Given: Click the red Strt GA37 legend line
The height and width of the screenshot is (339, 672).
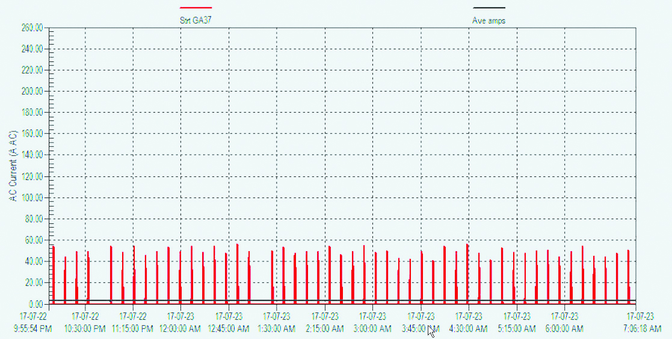Looking at the screenshot, I should pyautogui.click(x=196, y=7).
